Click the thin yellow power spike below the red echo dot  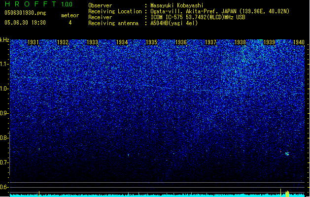pos(281,193)
